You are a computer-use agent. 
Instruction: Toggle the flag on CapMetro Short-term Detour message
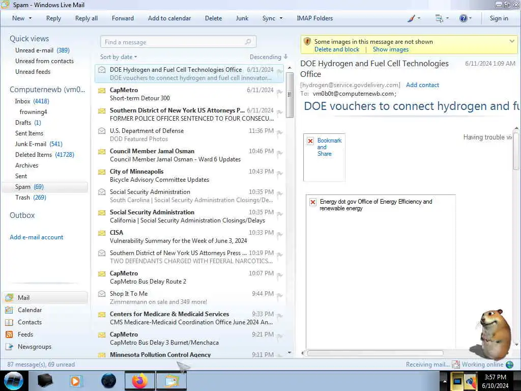tap(280, 92)
